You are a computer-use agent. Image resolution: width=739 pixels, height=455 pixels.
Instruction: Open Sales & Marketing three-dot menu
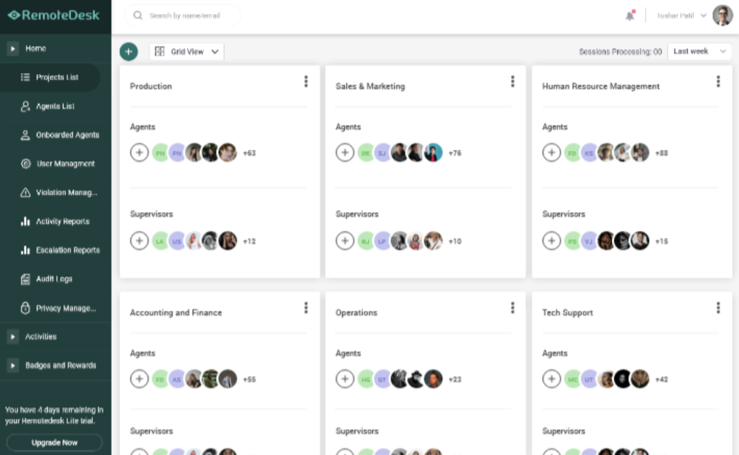click(512, 82)
